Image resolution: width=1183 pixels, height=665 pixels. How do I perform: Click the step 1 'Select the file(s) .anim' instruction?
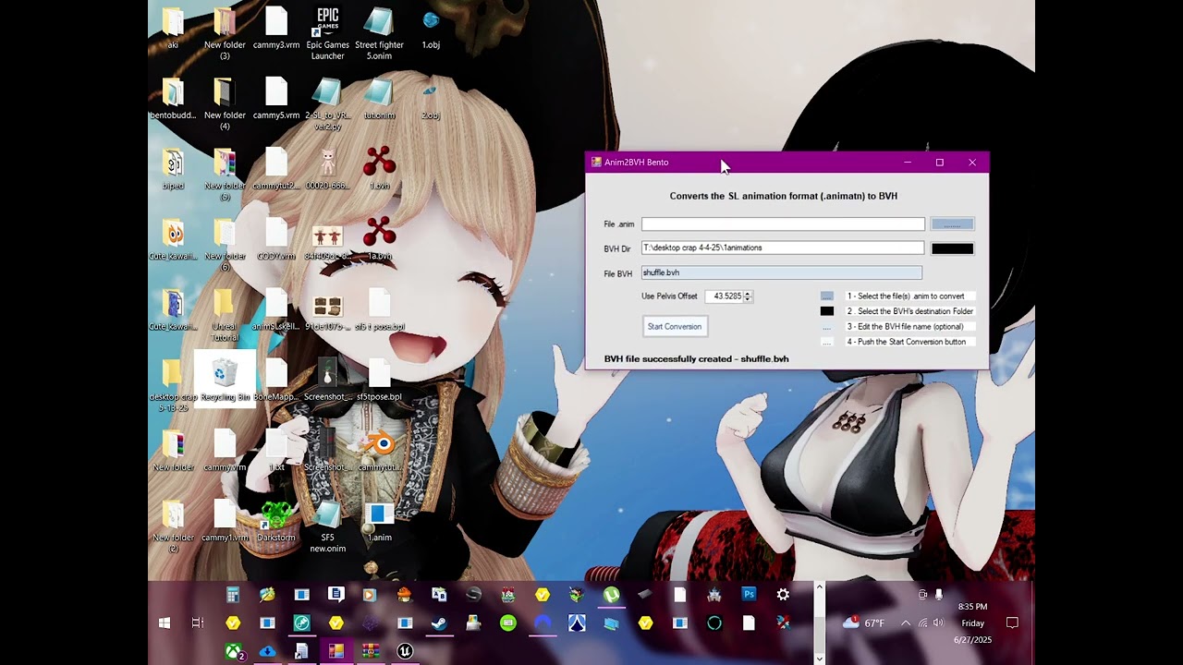click(x=906, y=296)
